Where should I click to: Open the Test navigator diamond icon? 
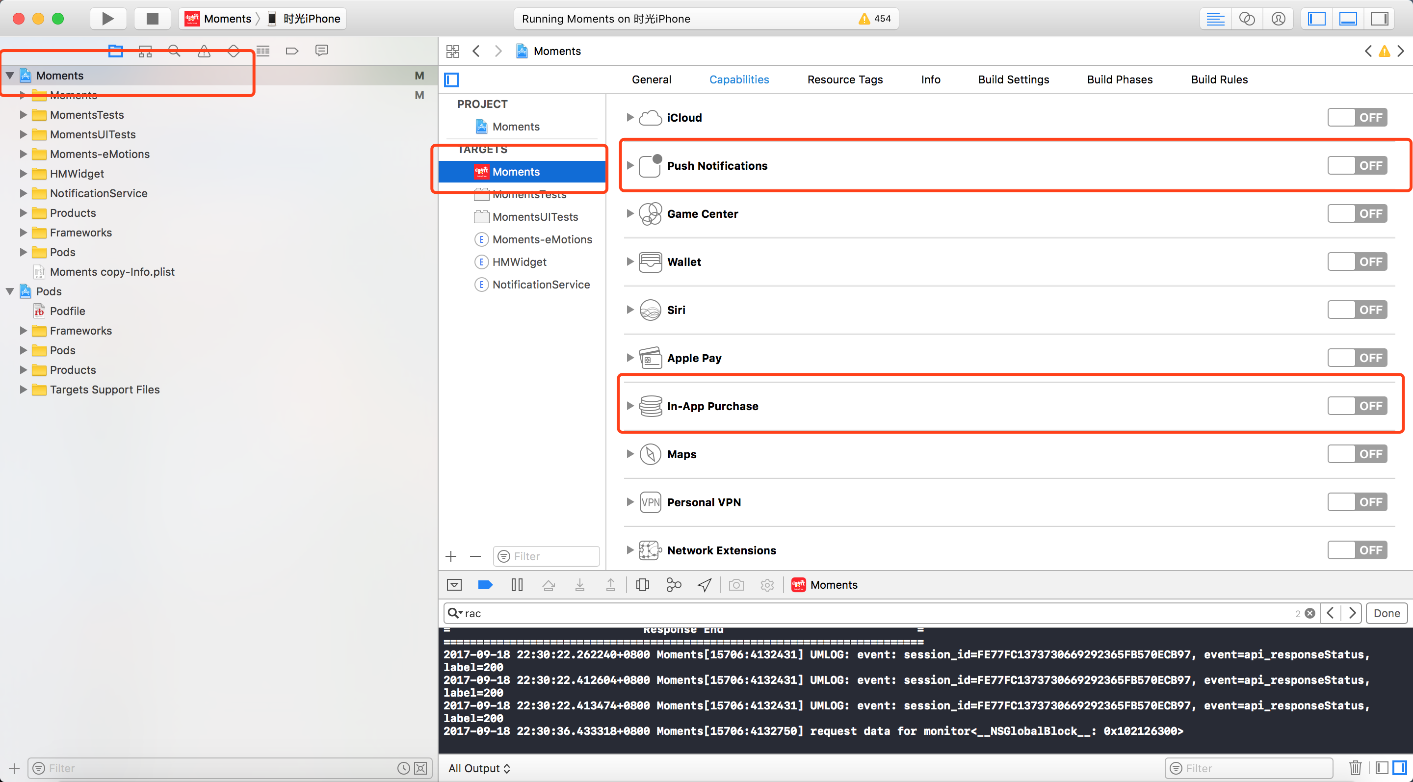234,51
